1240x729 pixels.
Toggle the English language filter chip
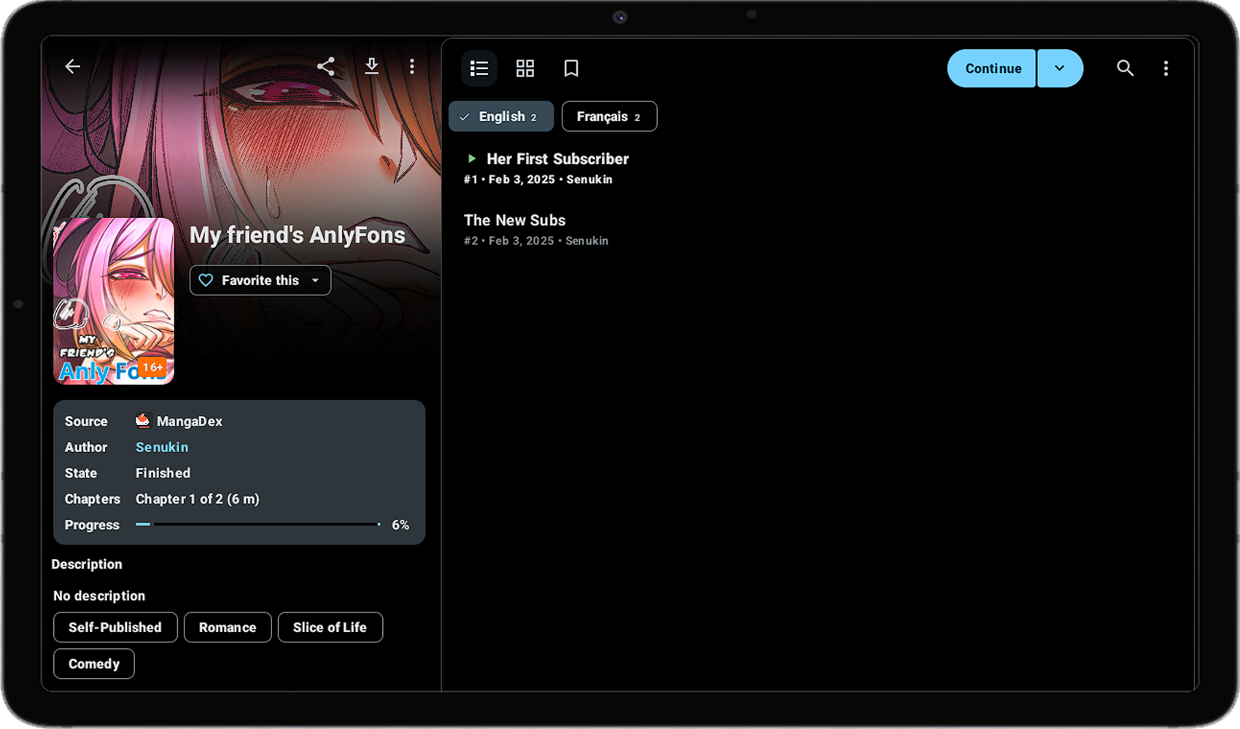tap(501, 117)
